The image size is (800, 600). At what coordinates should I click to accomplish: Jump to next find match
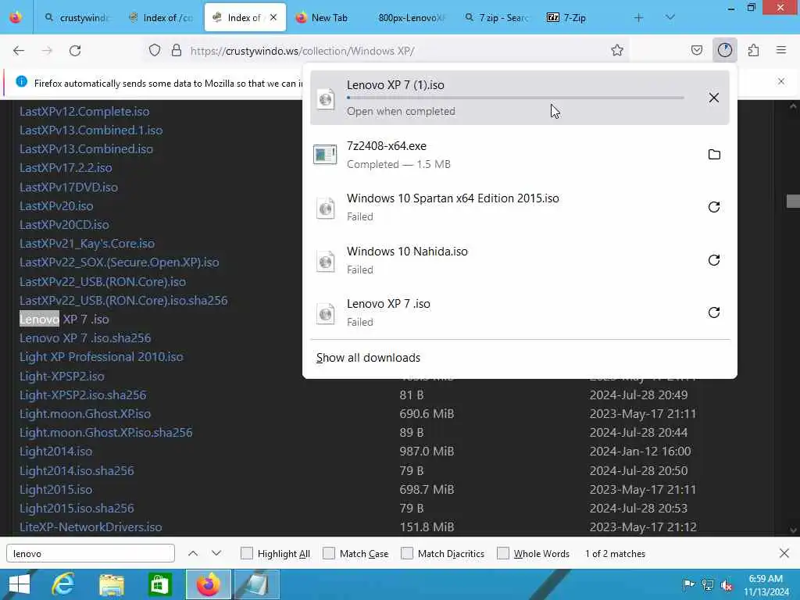coord(216,553)
